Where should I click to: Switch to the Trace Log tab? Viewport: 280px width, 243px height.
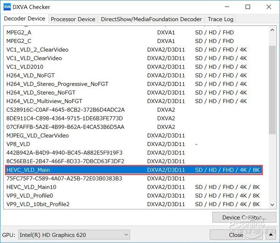pos(220,19)
